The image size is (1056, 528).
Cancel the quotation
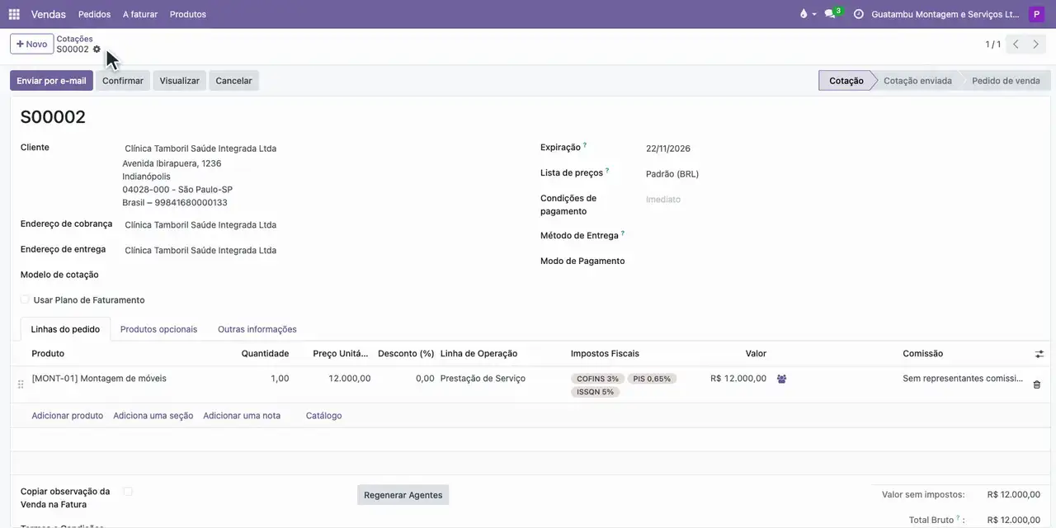(233, 81)
